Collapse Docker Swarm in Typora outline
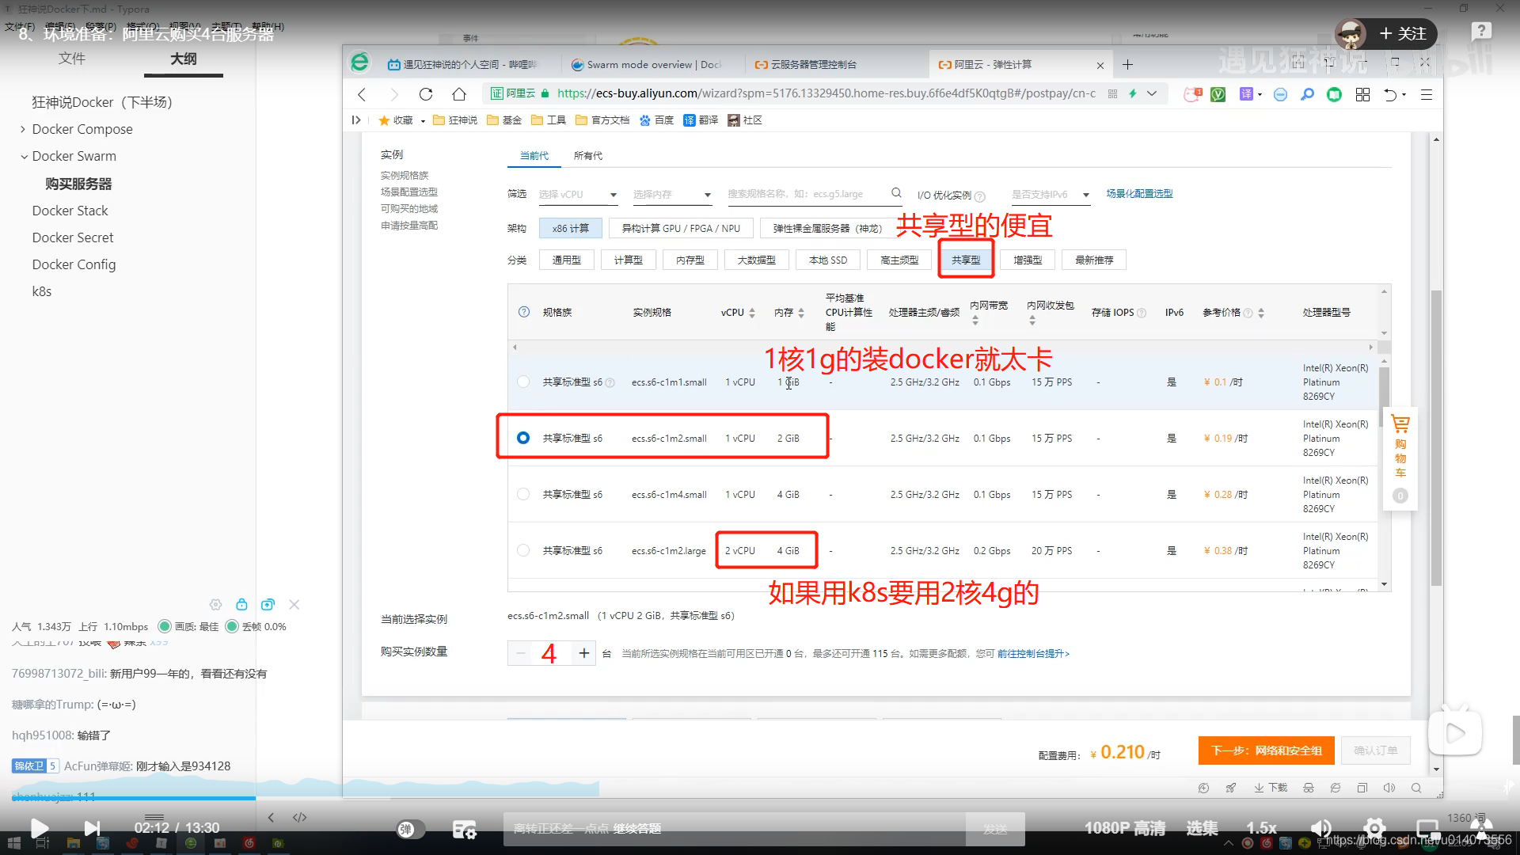Screen dimensions: 1520x855 pos(24,157)
